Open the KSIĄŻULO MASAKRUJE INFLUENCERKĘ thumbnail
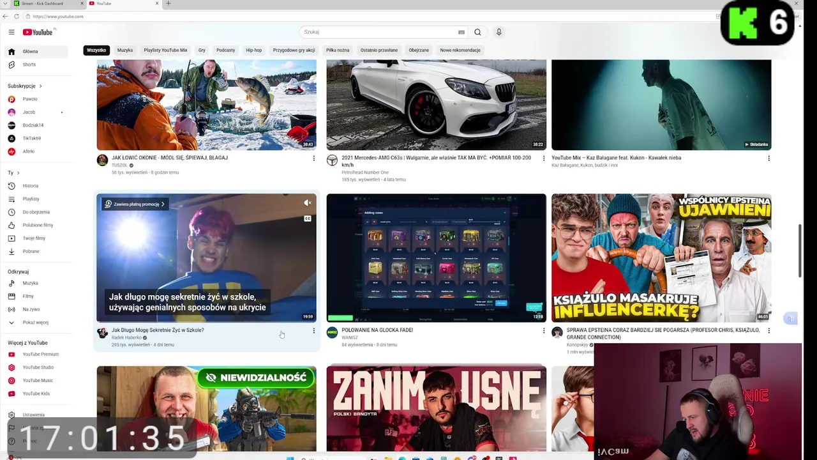817x460 pixels. (x=661, y=257)
